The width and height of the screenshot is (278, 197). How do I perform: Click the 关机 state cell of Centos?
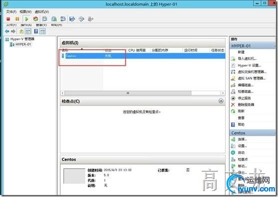click(108, 56)
